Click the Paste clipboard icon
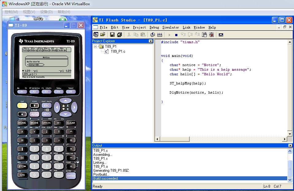The width and height of the screenshot is (294, 191). 143,35
